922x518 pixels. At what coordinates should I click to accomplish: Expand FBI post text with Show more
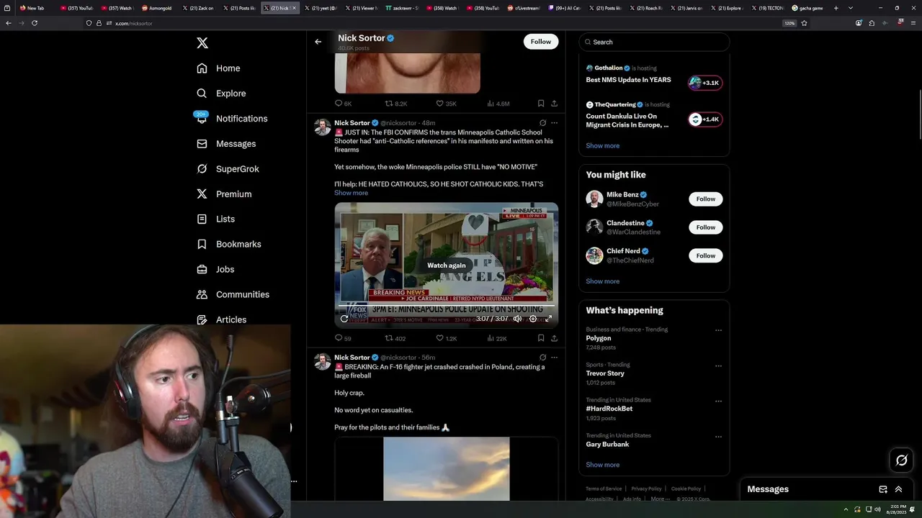point(351,193)
